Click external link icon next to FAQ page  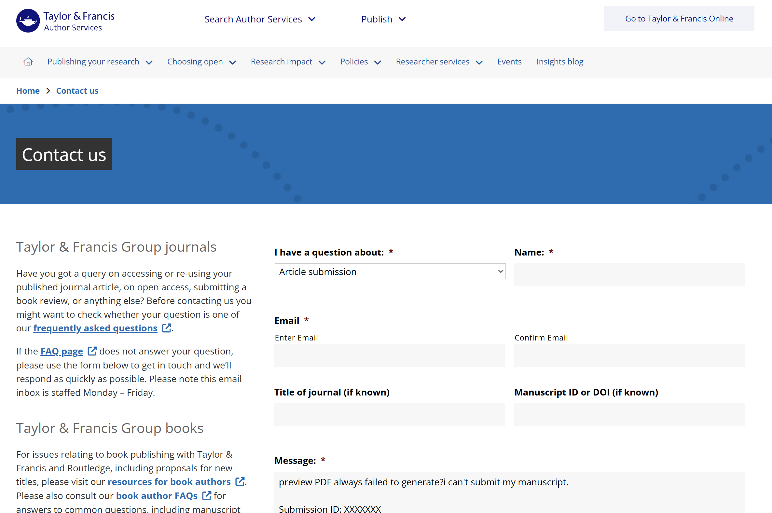92,351
